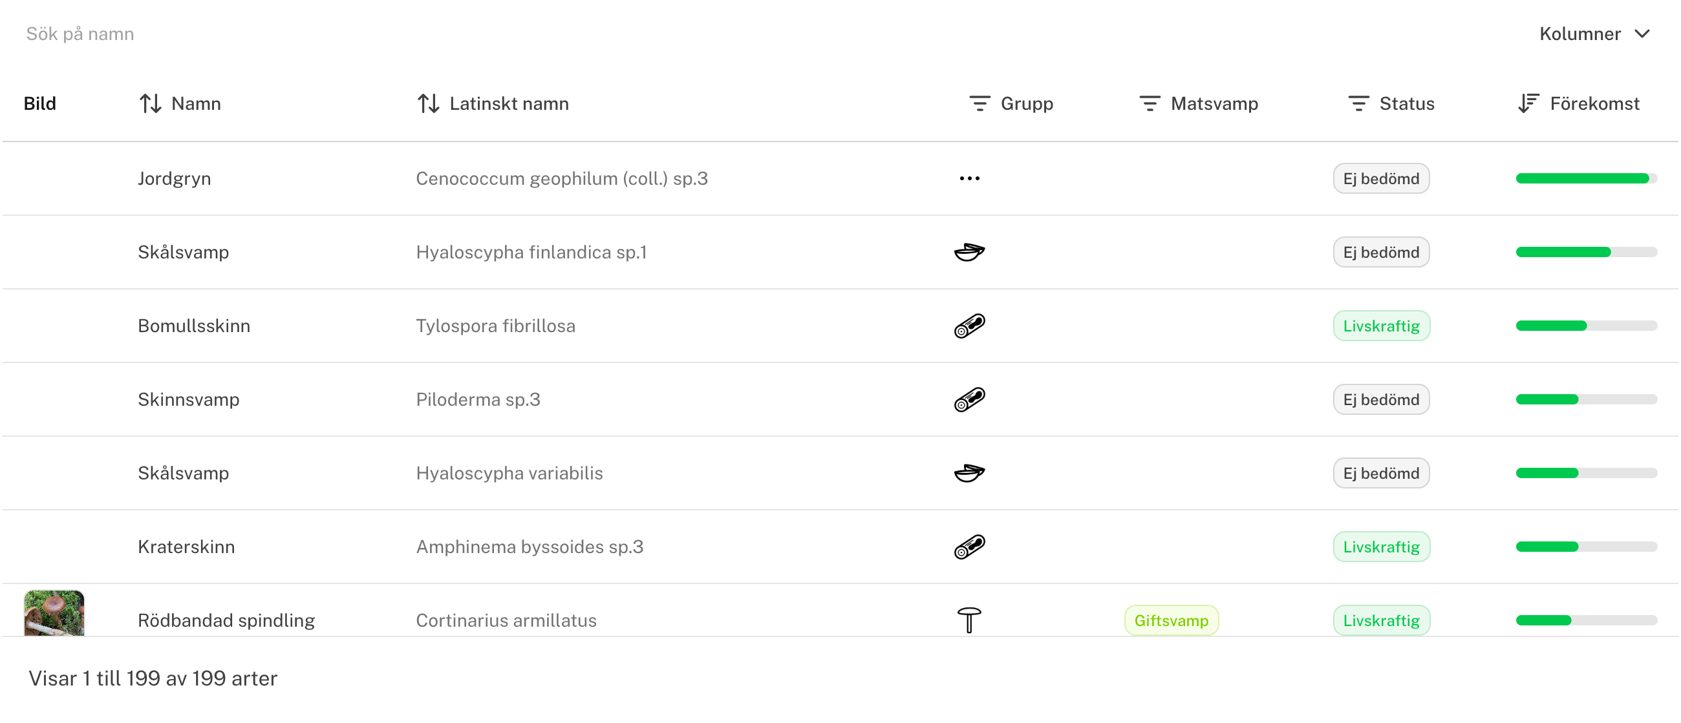Click the cup fungus icon for Hyaloscypha finlandica
The height and width of the screenshot is (723, 1681).
pos(969,251)
